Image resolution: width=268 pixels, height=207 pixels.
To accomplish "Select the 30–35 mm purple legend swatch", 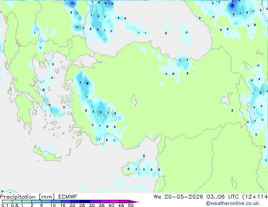I will [x=95, y=202].
